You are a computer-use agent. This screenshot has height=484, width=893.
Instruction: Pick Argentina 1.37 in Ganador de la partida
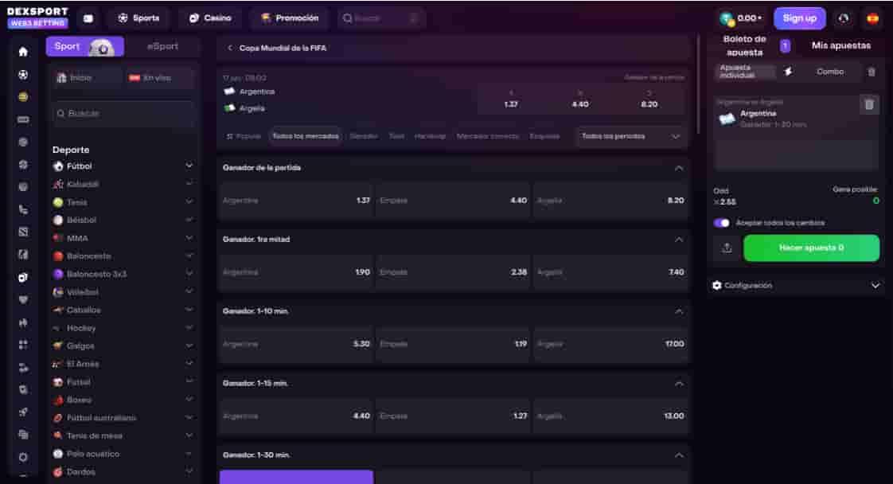296,201
